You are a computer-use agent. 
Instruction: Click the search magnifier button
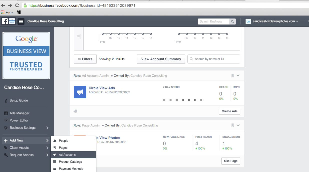(232, 21)
